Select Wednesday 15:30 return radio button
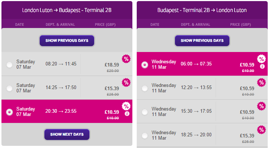The height and width of the screenshot is (148, 268). (x=145, y=112)
